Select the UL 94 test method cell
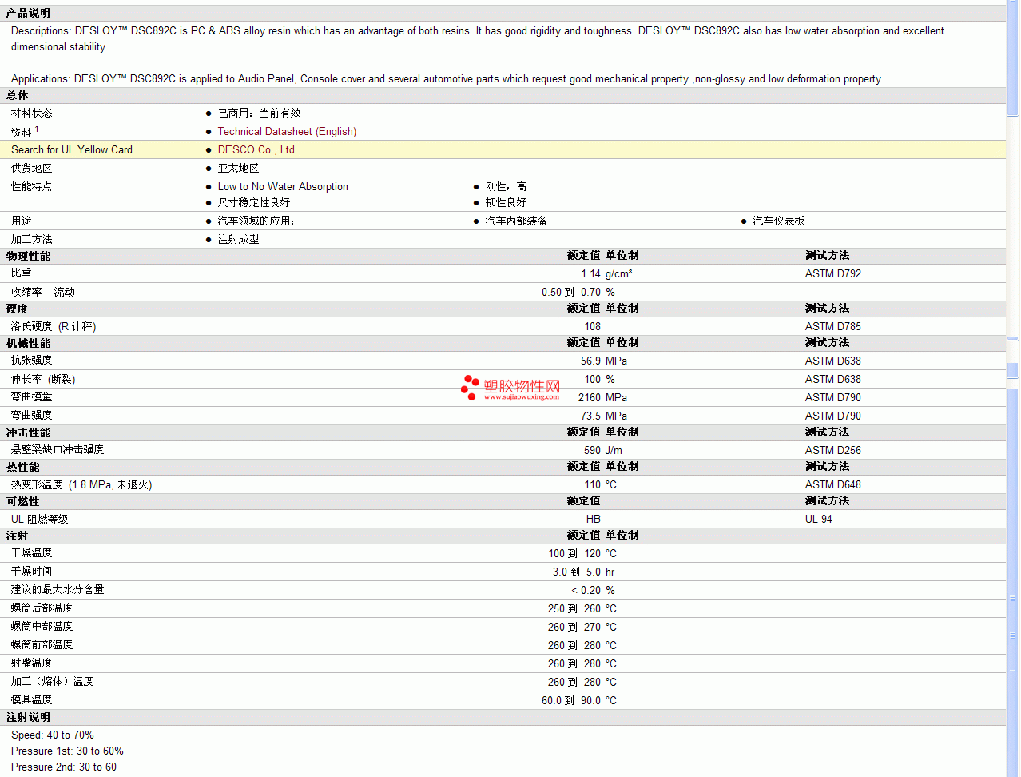 pos(819,520)
